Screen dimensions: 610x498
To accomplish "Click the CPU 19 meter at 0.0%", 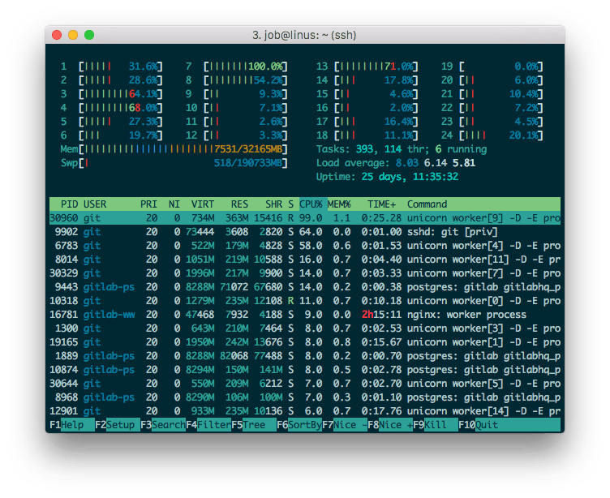I will pos(492,67).
